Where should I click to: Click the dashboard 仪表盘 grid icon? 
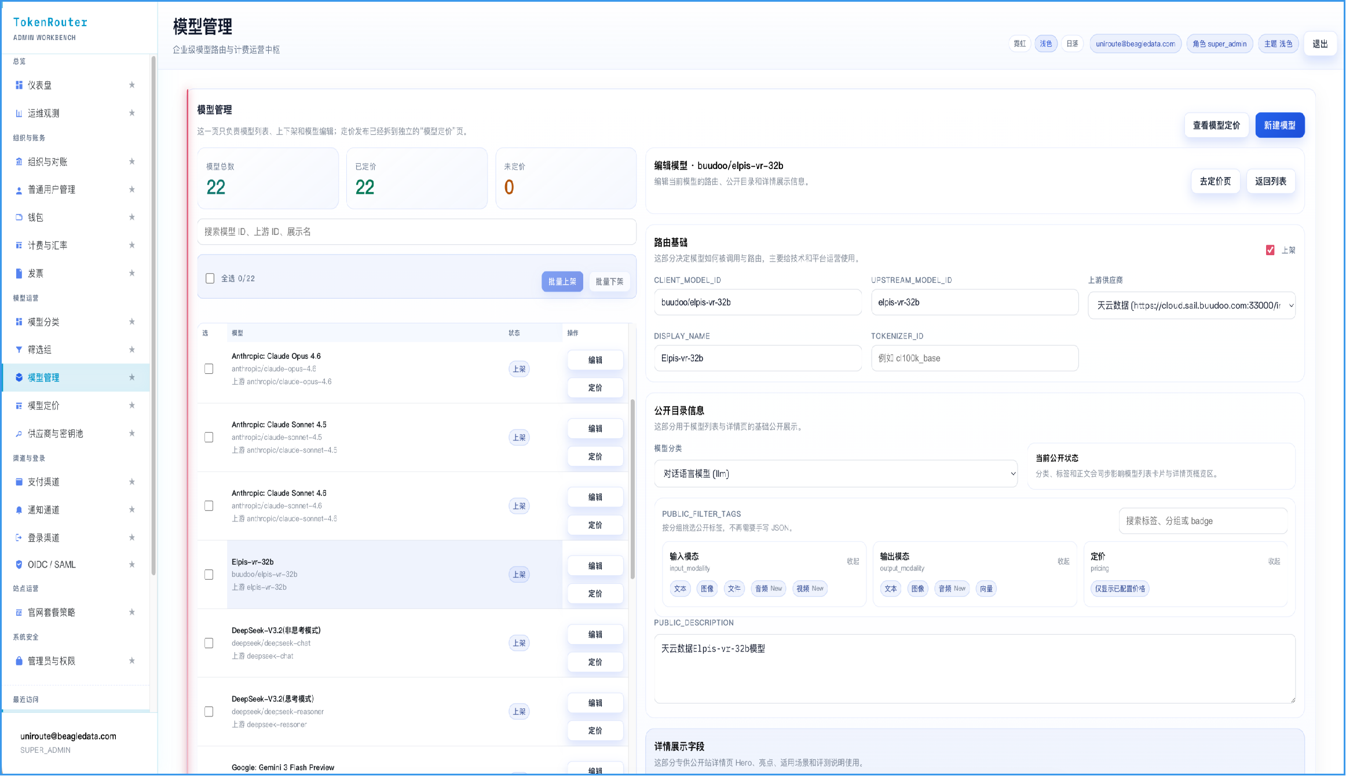(x=19, y=85)
